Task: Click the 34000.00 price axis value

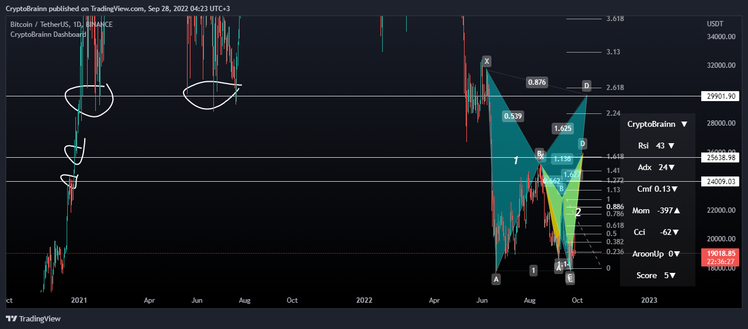Action: coord(721,37)
